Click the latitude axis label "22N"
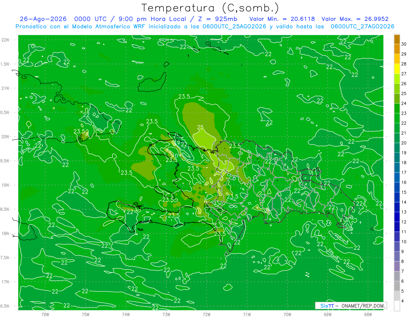The height and width of the screenshot is (319, 413). pyautogui.click(x=5, y=40)
